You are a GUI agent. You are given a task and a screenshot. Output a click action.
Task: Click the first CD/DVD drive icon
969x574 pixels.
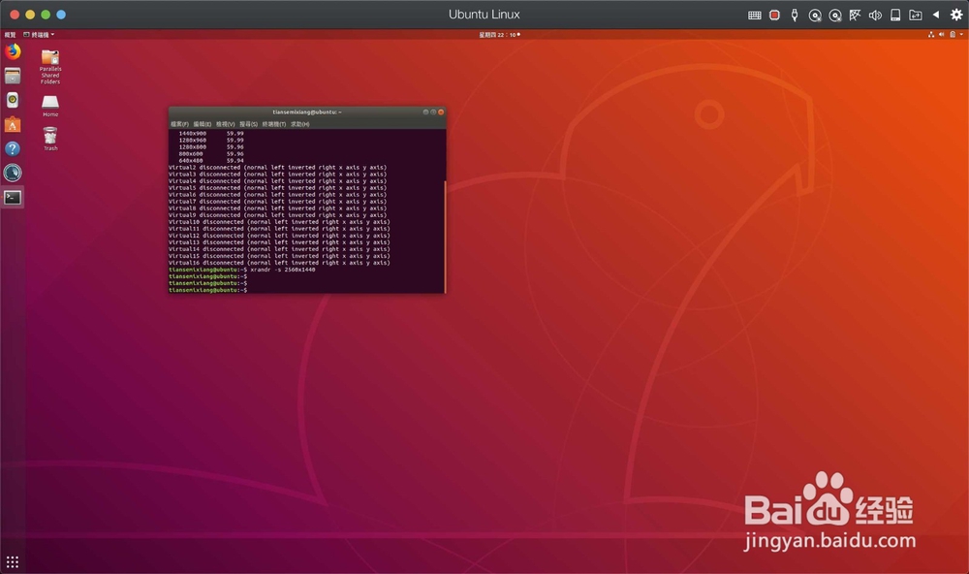click(x=815, y=16)
